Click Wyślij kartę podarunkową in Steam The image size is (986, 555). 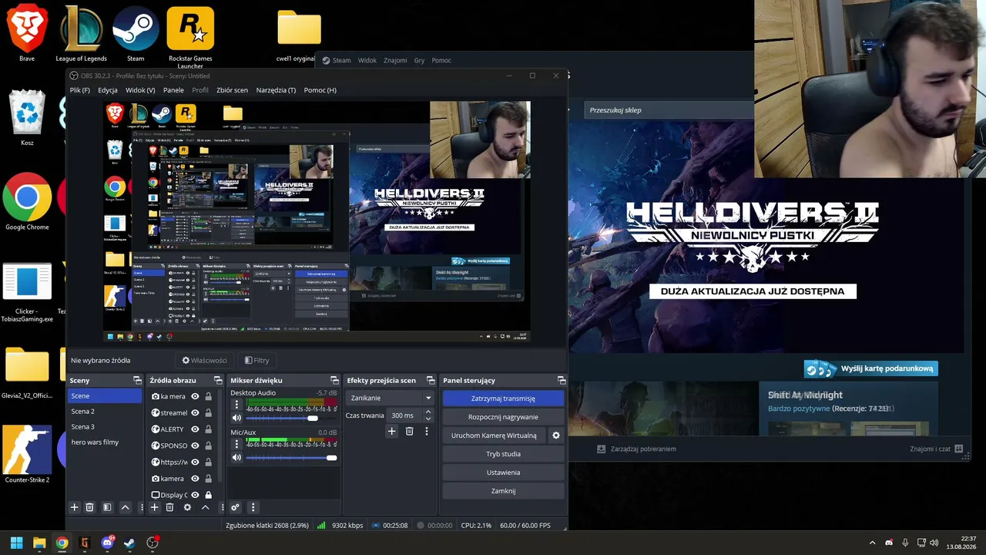pos(870,369)
